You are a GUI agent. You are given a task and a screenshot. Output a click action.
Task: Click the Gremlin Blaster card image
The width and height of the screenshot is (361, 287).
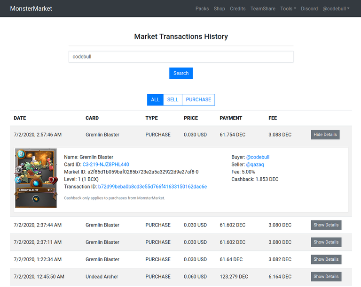36,178
